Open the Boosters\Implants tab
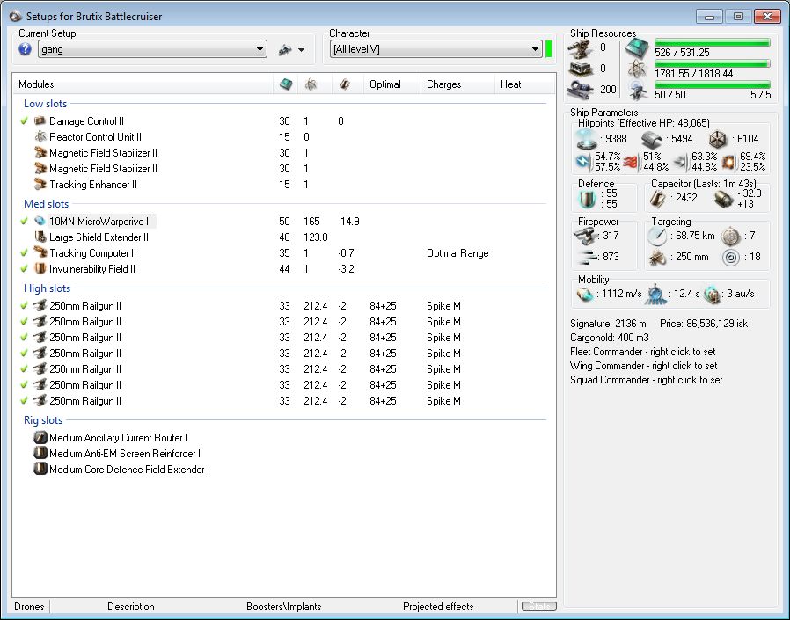The image size is (790, 620). 283,607
